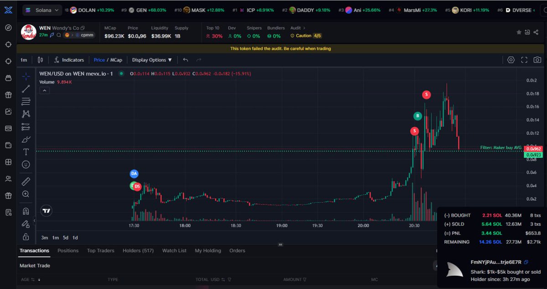Switch to the Top Traders tab
The height and width of the screenshot is (289, 547).
click(x=101, y=250)
